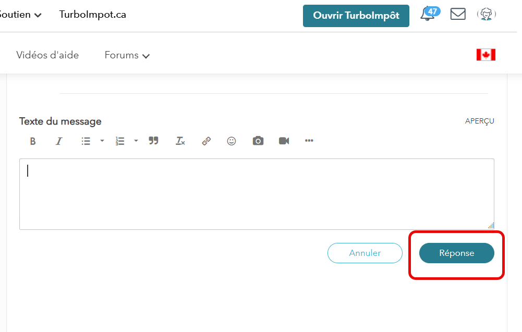Image resolution: width=522 pixels, height=332 pixels.
Task: Grab the text area resize handle
Action: coord(491,226)
